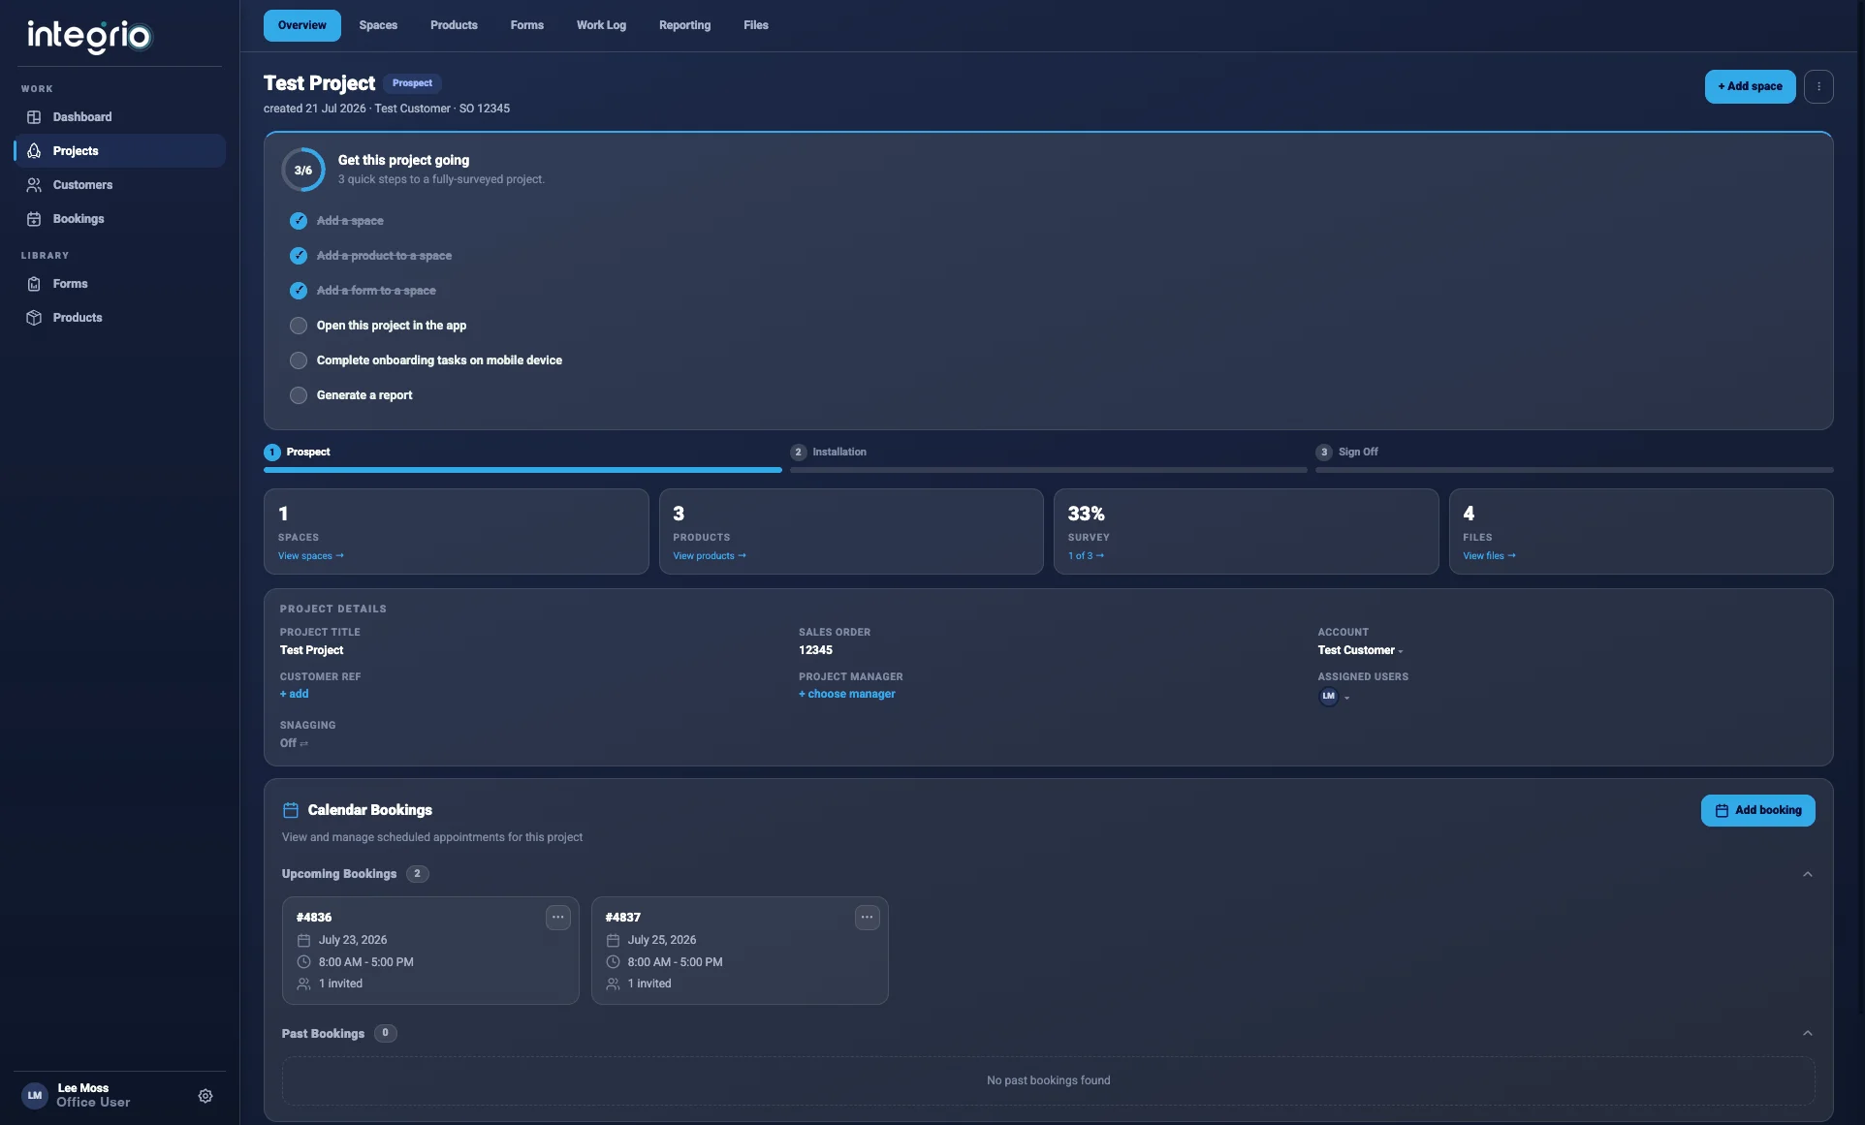Click the Projects rocket icon

pyautogui.click(x=34, y=151)
